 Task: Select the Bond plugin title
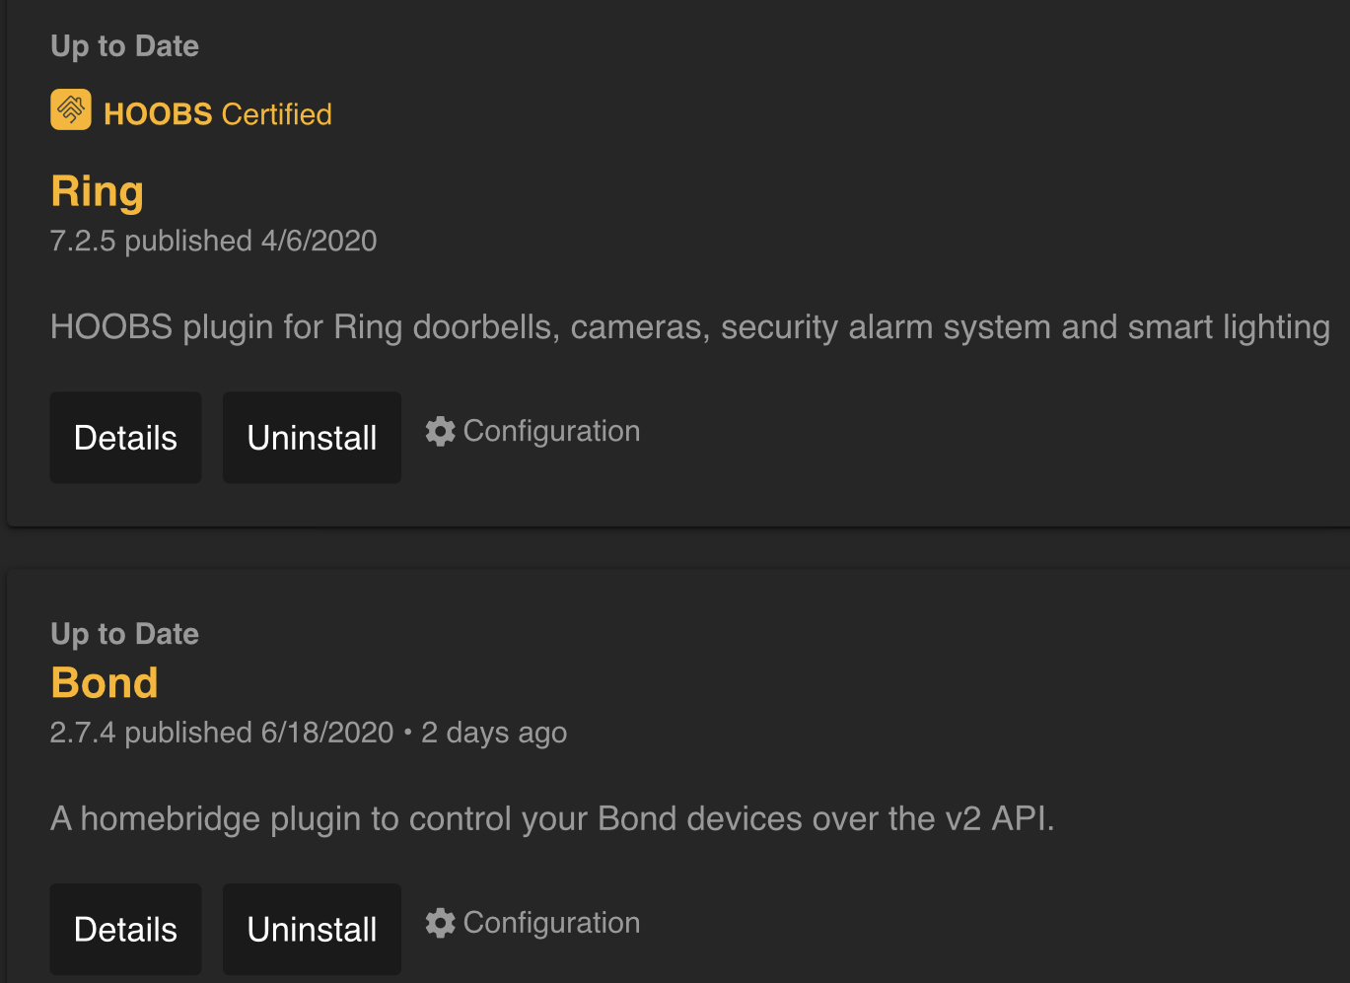click(105, 682)
